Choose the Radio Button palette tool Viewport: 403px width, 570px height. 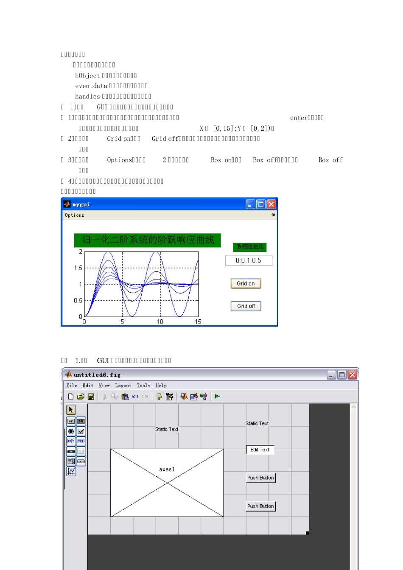point(71,431)
